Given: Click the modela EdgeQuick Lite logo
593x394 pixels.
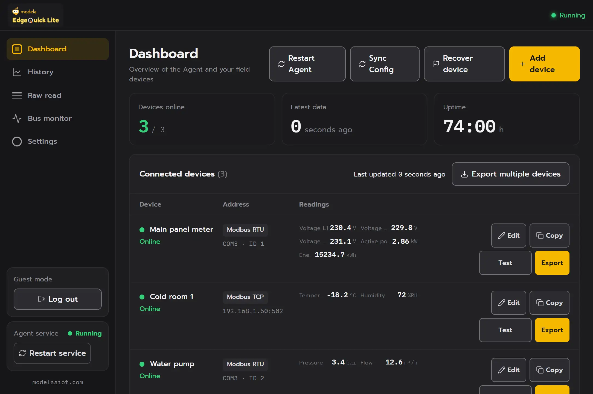Looking at the screenshot, I should tap(36, 16).
